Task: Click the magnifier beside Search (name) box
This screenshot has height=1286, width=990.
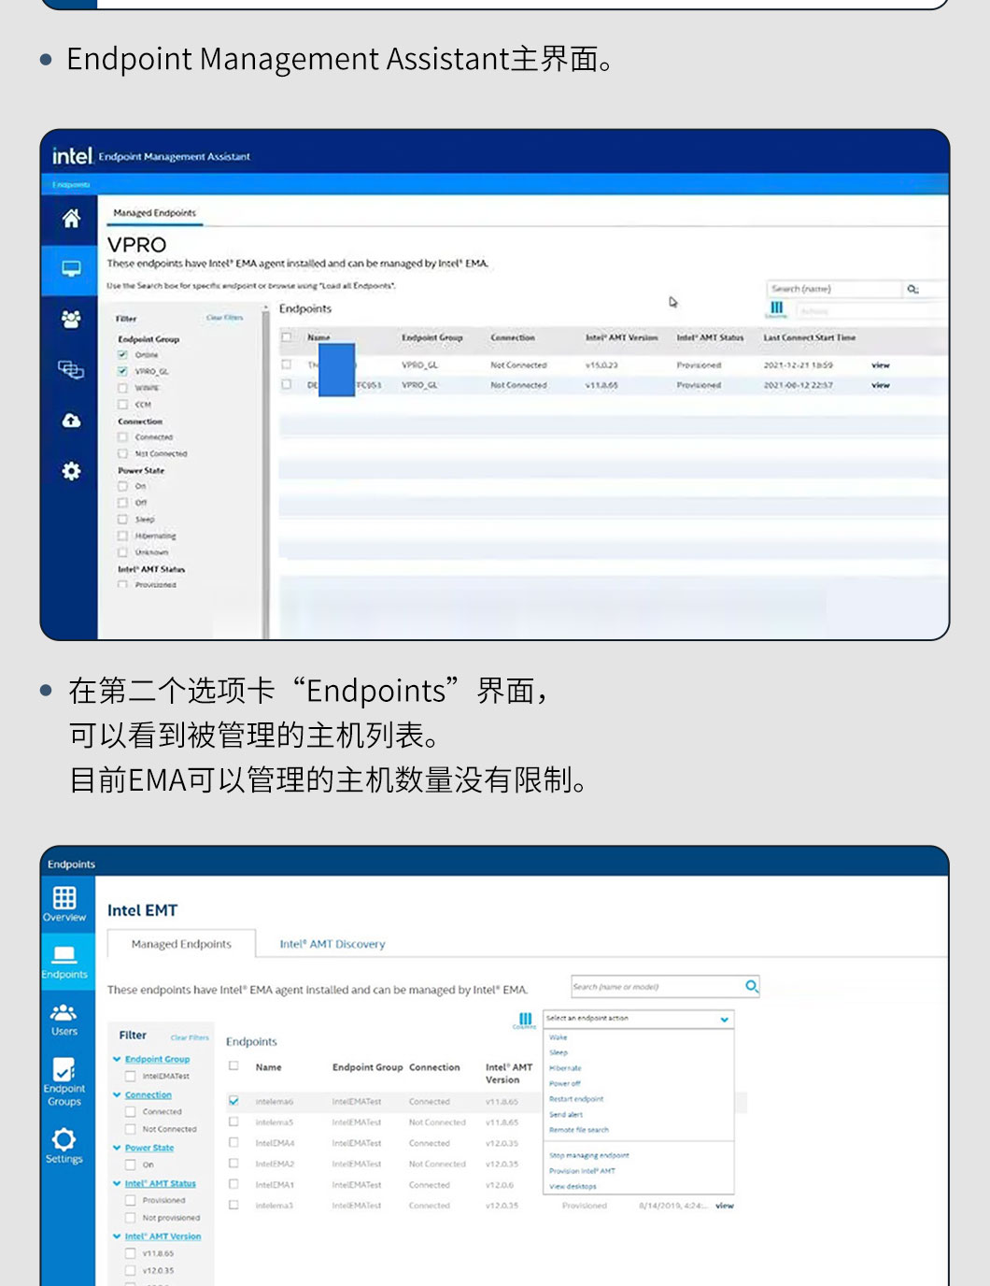Action: (912, 290)
